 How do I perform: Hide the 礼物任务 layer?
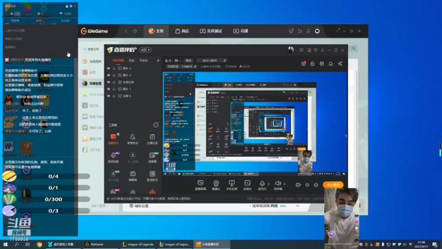point(108,82)
